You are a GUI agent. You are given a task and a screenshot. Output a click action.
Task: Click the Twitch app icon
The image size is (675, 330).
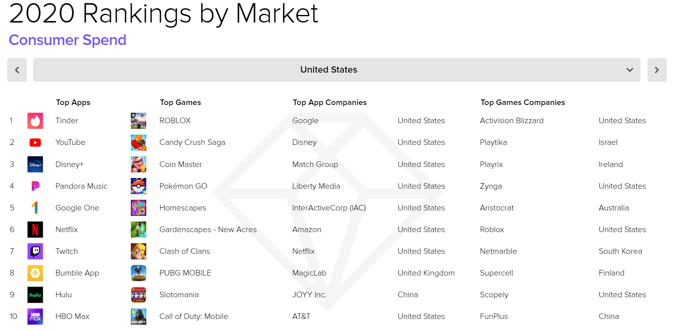click(35, 251)
